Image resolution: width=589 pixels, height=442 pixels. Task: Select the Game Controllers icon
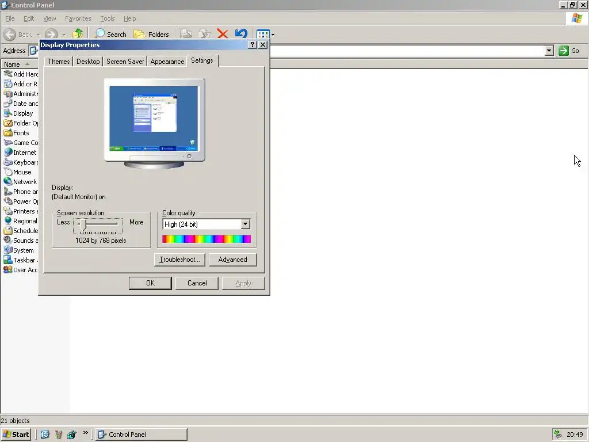click(8, 142)
